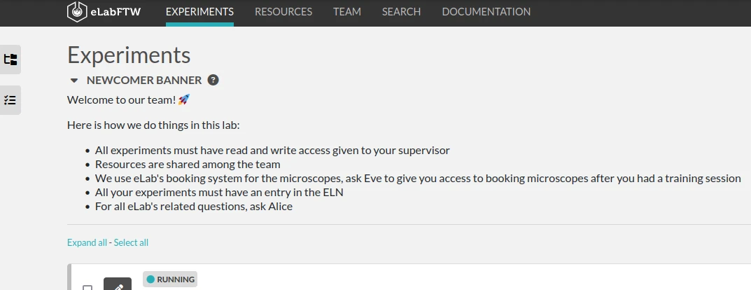Click the eLabFTW hexagon logo

pyautogui.click(x=77, y=12)
